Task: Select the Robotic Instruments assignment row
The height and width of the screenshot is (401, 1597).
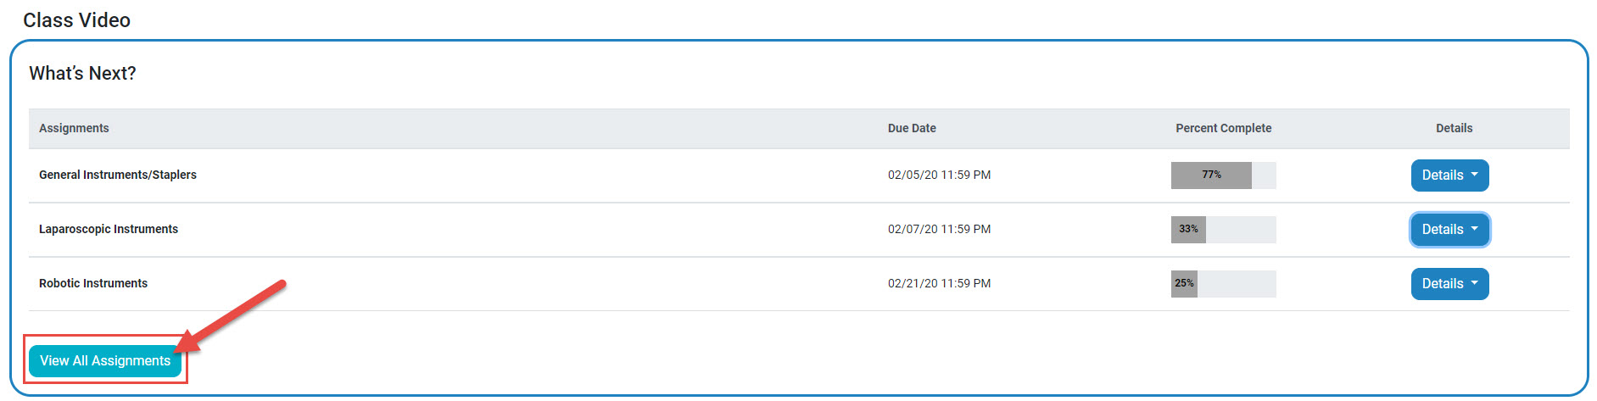Action: pos(93,283)
